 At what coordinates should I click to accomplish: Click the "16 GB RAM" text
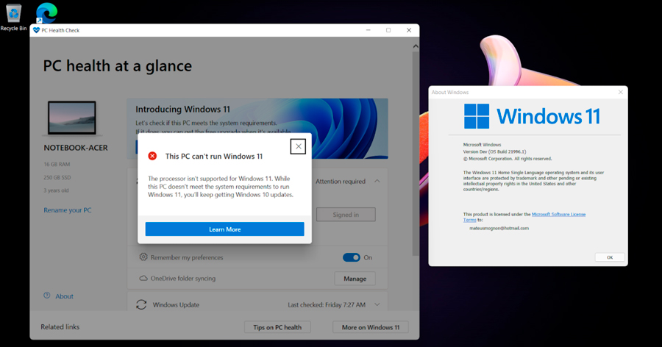coord(57,164)
